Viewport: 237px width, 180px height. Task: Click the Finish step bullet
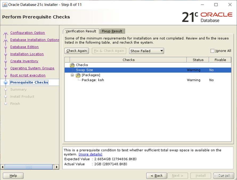pos(6,104)
